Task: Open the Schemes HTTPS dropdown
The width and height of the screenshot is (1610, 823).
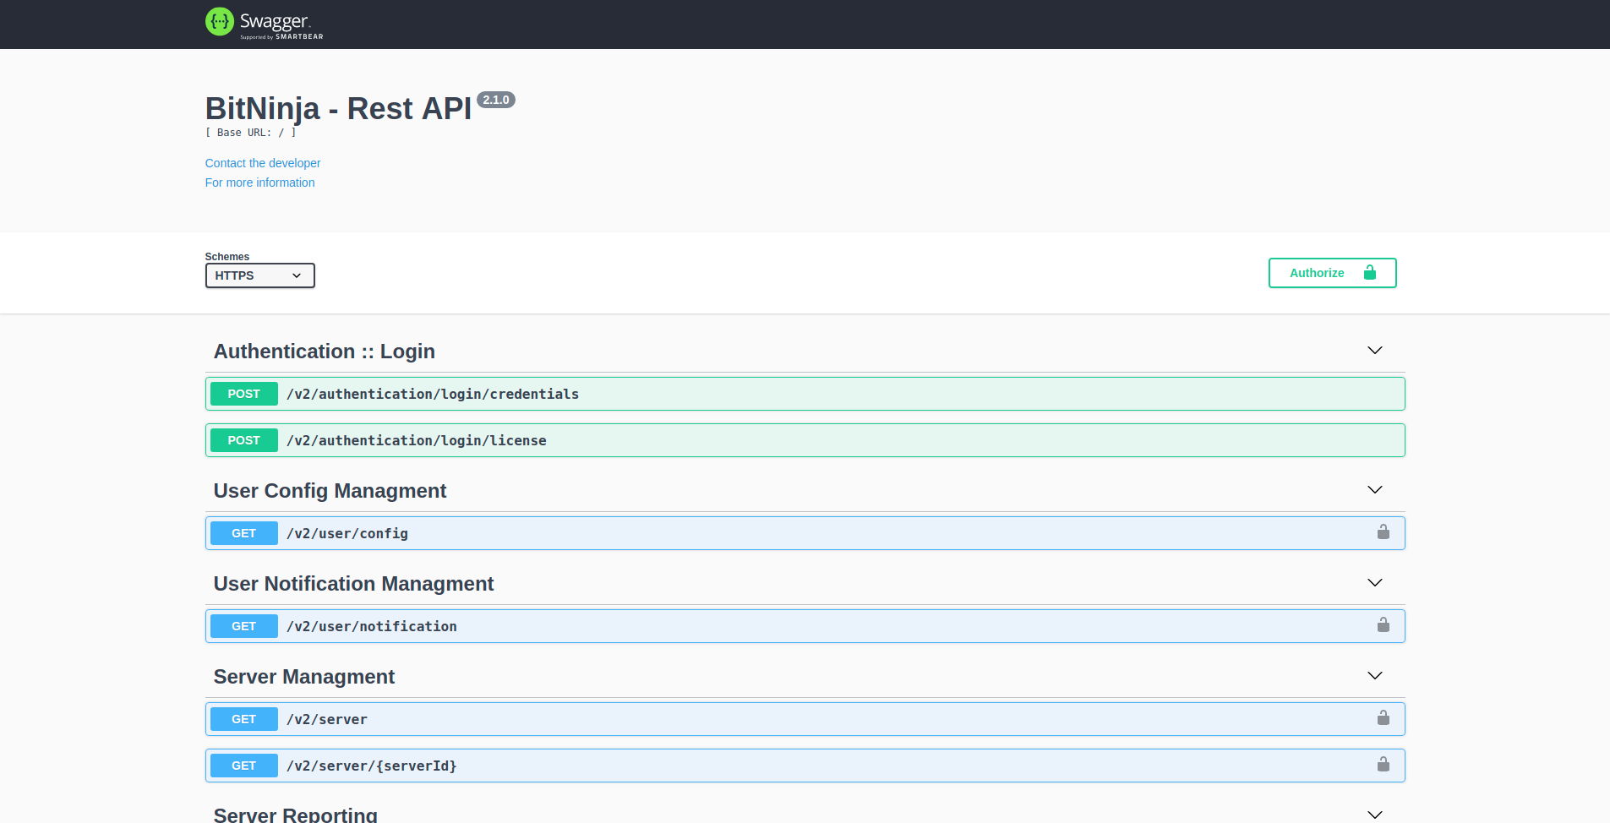Action: 260,275
